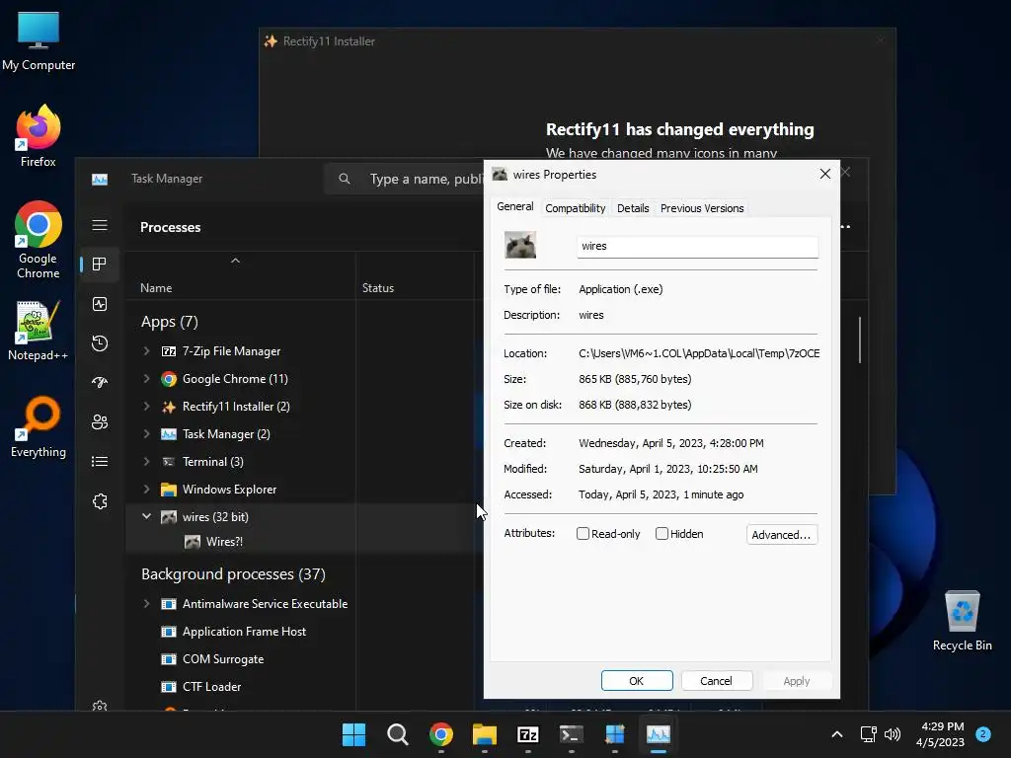Image resolution: width=1011 pixels, height=758 pixels.
Task: Click the Task Manager search box
Action: pyautogui.click(x=406, y=179)
